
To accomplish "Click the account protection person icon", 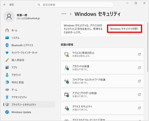I will coord(67,68).
